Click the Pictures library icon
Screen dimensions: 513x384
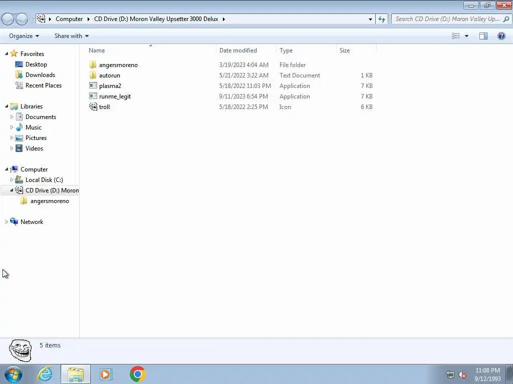(x=19, y=138)
